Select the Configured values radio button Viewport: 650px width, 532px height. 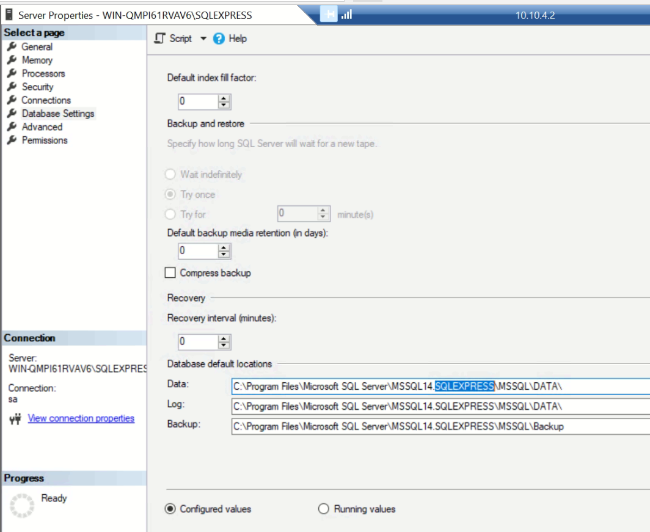170,508
